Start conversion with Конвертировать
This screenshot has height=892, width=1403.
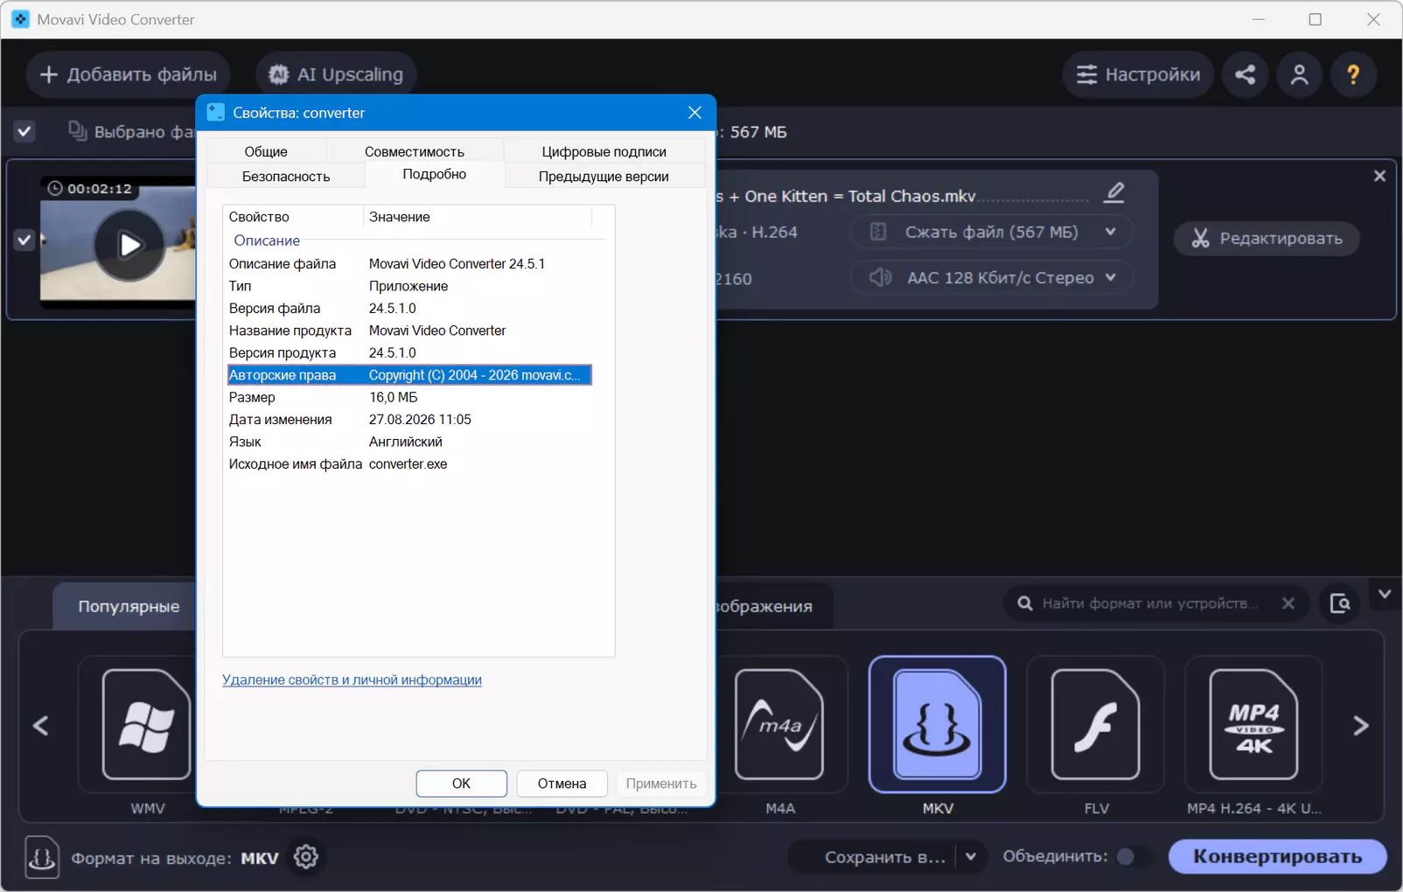tap(1278, 856)
